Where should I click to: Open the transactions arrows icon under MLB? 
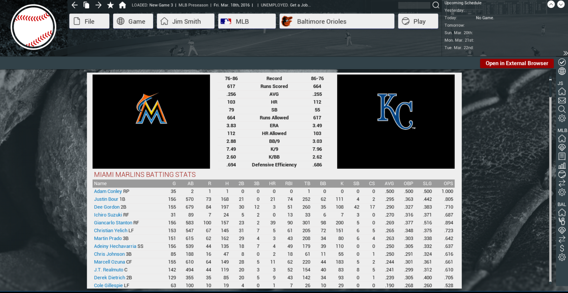tap(562, 183)
